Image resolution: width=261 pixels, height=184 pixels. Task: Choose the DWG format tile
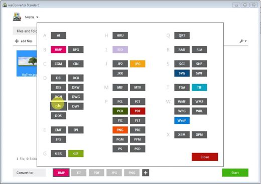(x=76, y=97)
